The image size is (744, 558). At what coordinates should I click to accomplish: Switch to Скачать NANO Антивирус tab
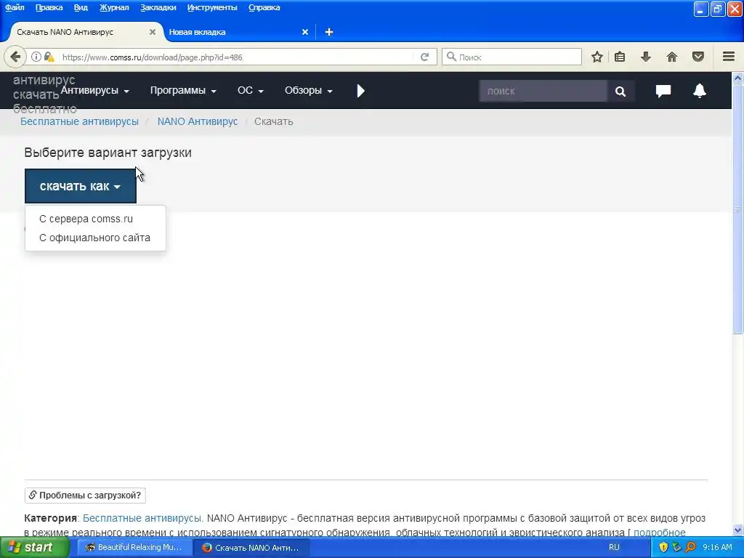pos(81,32)
